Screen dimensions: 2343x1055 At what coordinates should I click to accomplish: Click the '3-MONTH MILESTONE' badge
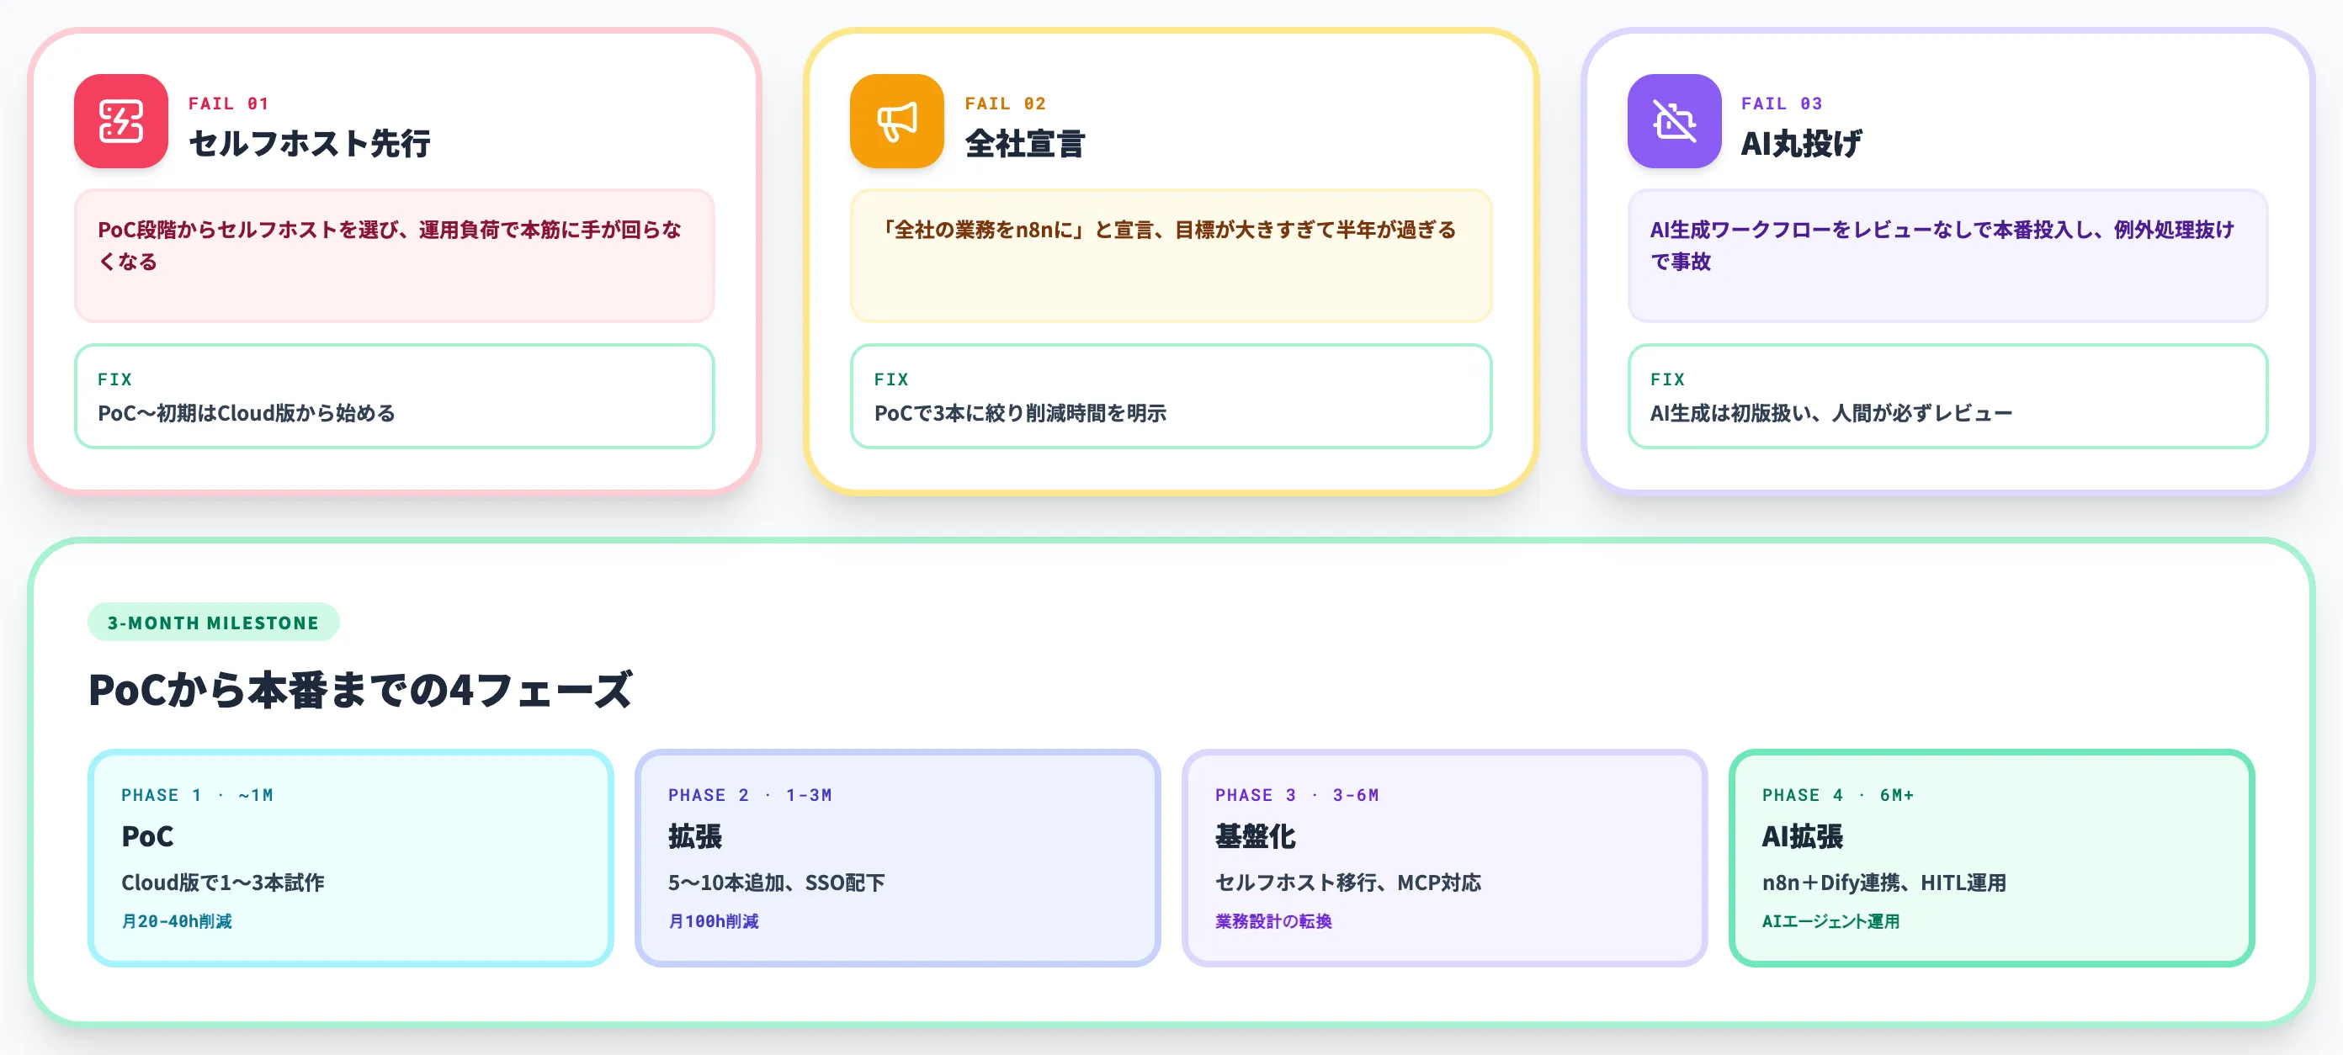[x=214, y=622]
